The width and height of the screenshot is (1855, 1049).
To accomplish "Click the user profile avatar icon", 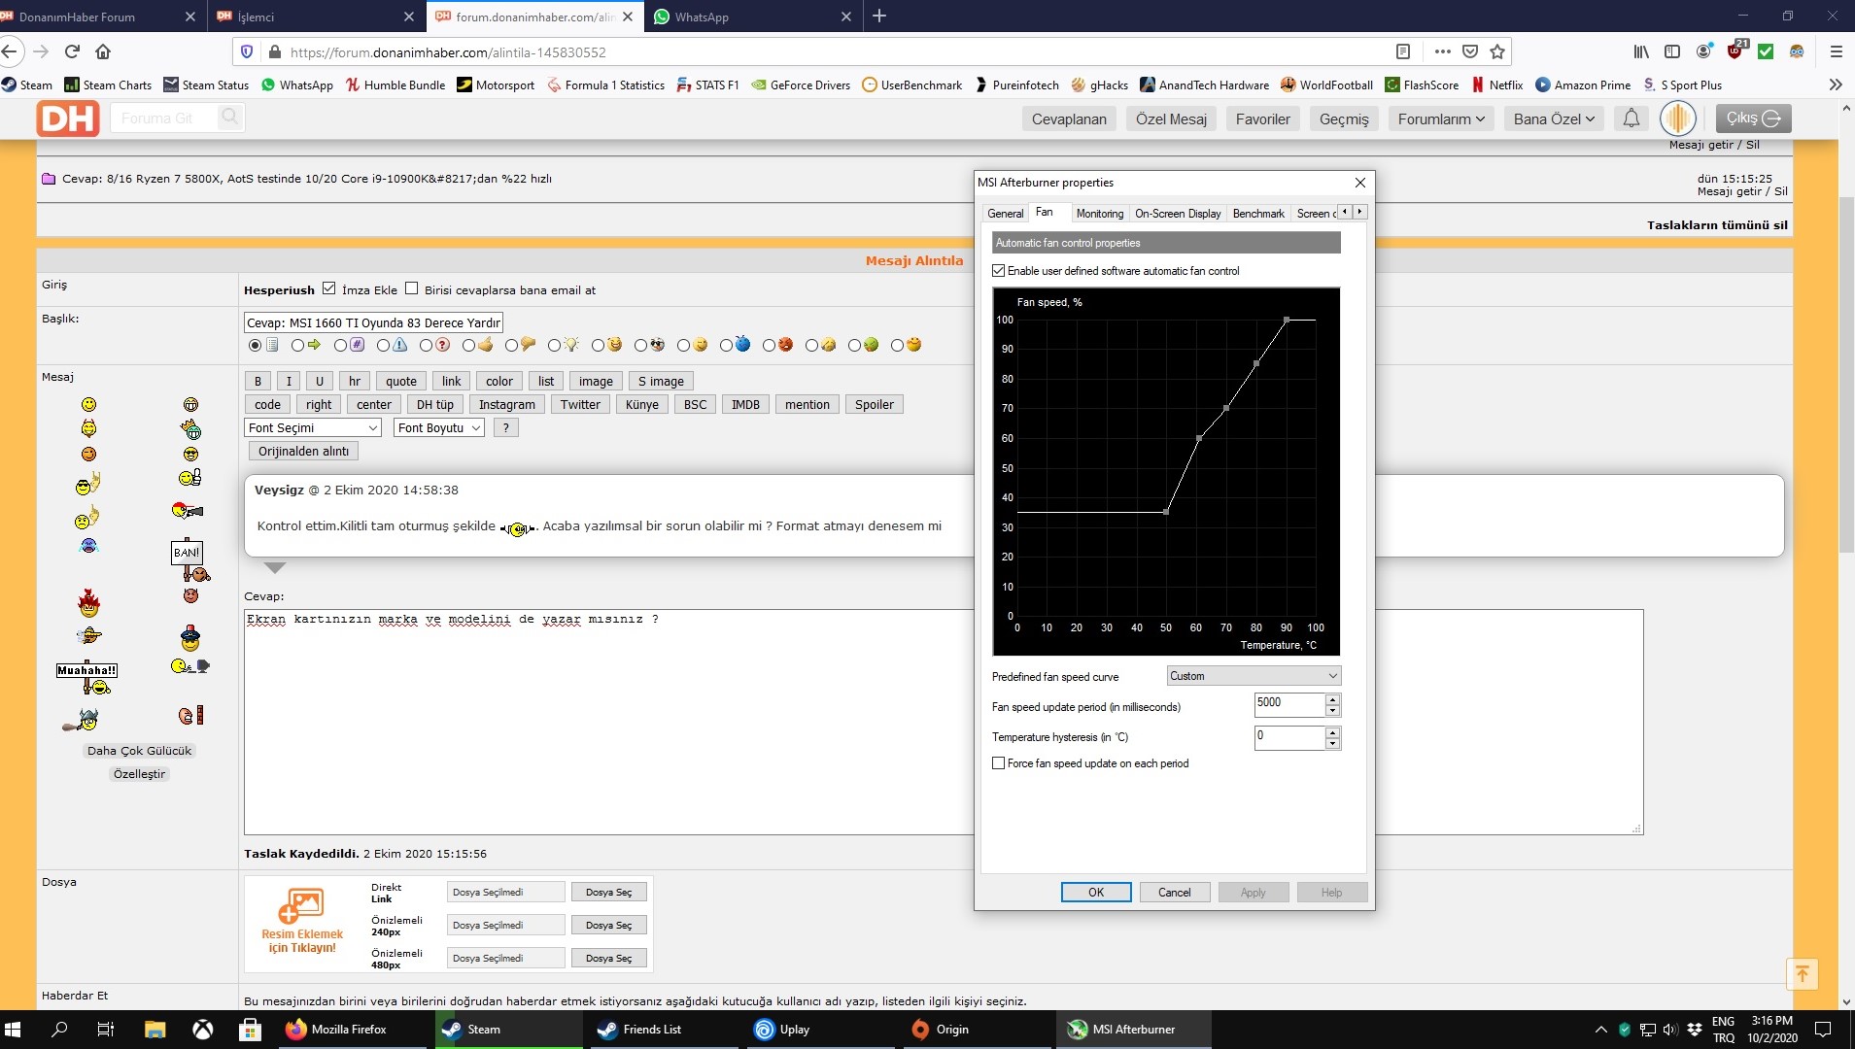I will point(1677,118).
